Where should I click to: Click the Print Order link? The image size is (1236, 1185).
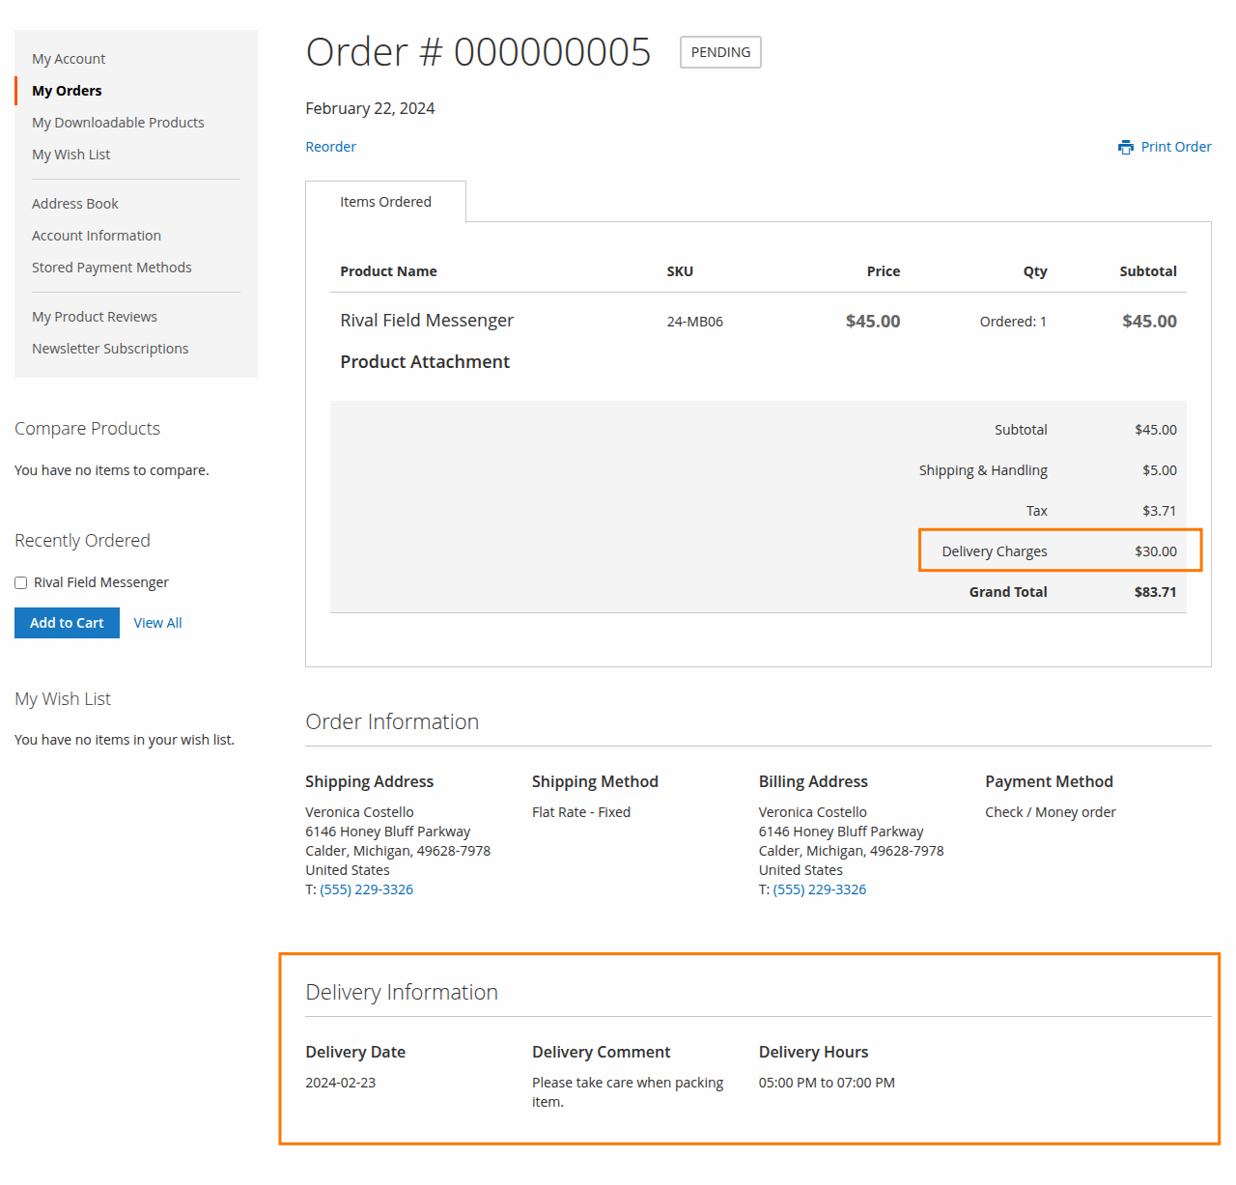[x=1176, y=147]
